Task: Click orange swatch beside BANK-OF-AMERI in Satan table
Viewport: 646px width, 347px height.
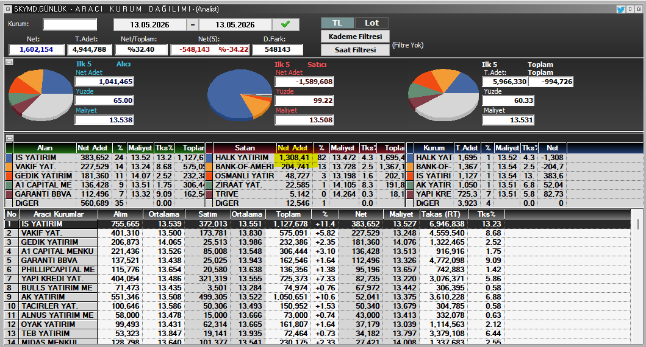Action: 209,167
